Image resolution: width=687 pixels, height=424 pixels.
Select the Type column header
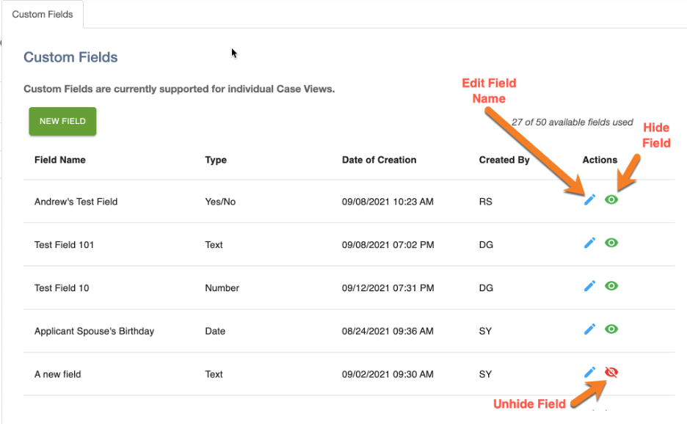(x=216, y=160)
